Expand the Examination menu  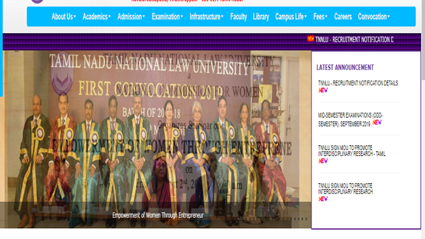(x=168, y=17)
